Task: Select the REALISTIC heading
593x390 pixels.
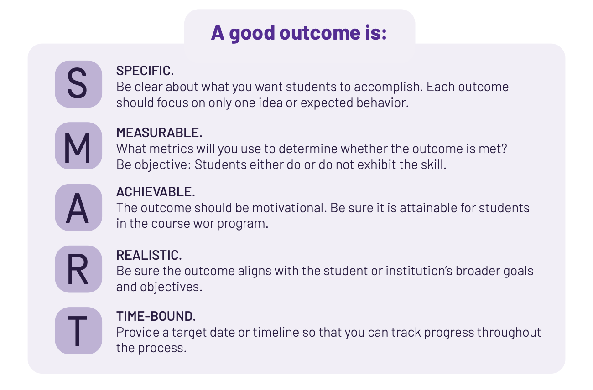Action: tap(149, 255)
